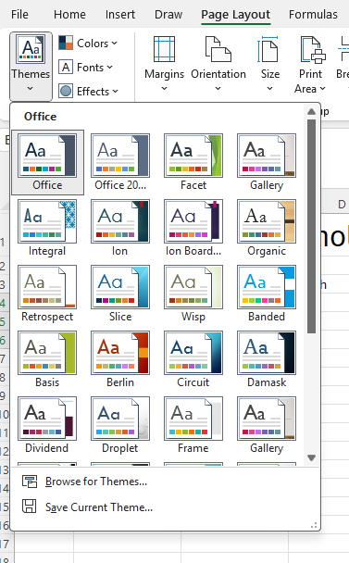
Task: Switch to the Insert tab
Action: click(x=120, y=15)
